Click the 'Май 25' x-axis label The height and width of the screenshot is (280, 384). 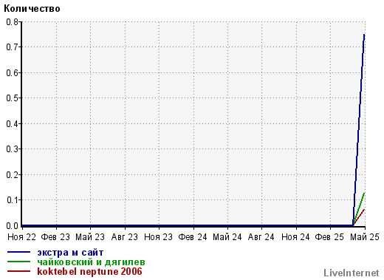365,237
